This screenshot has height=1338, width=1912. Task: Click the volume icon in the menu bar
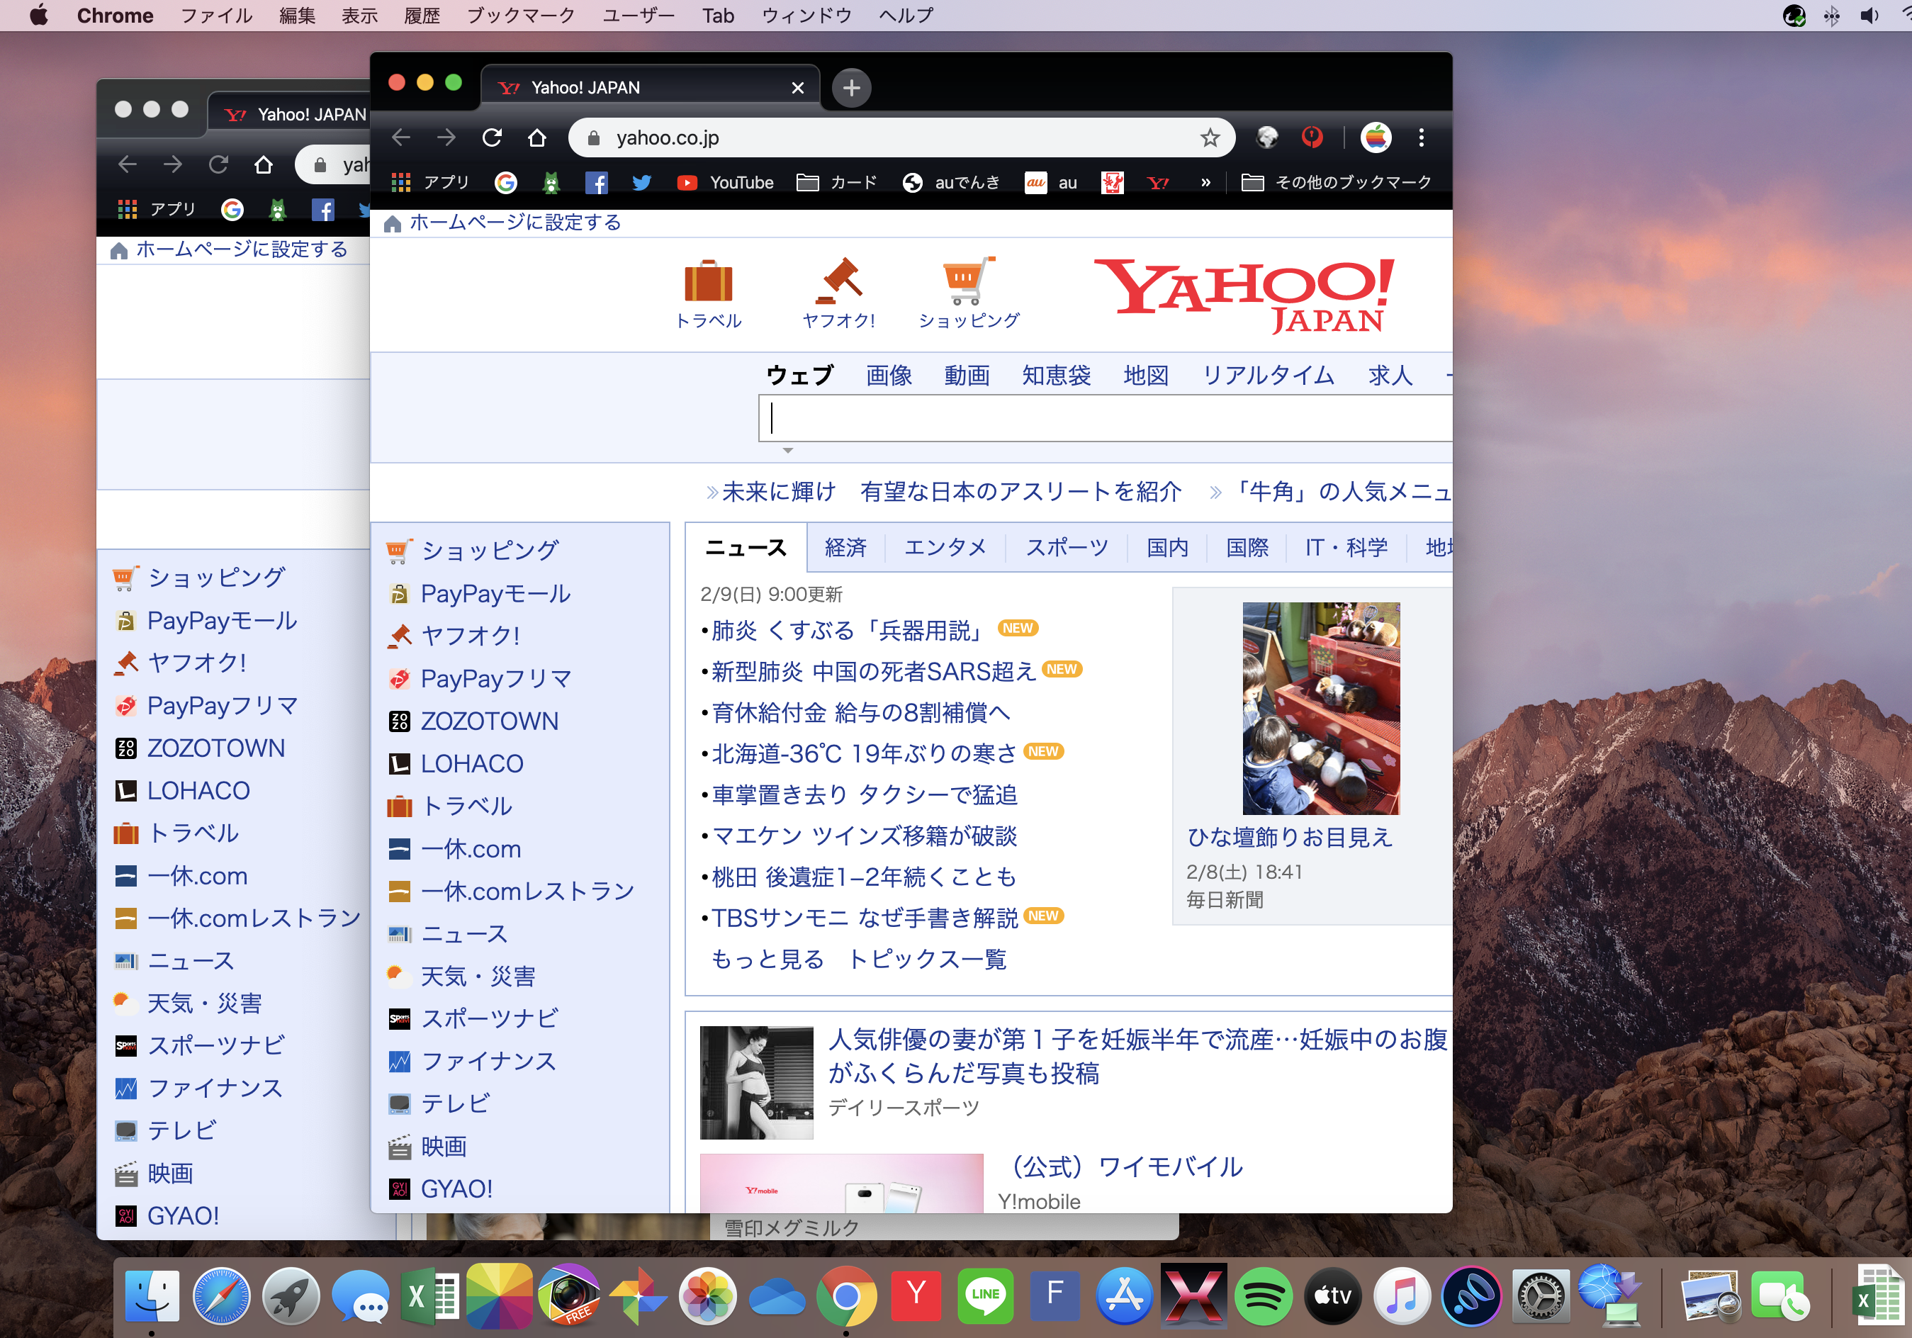(1869, 15)
